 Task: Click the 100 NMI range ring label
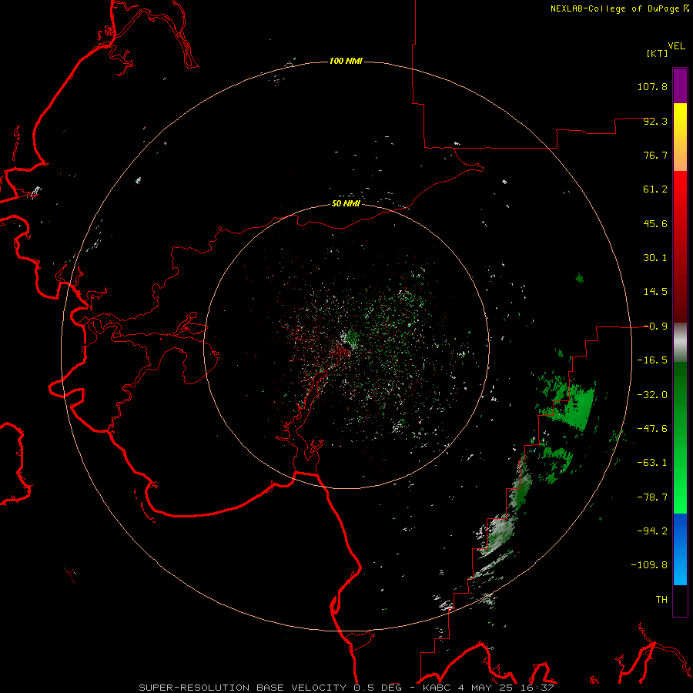coord(346,61)
